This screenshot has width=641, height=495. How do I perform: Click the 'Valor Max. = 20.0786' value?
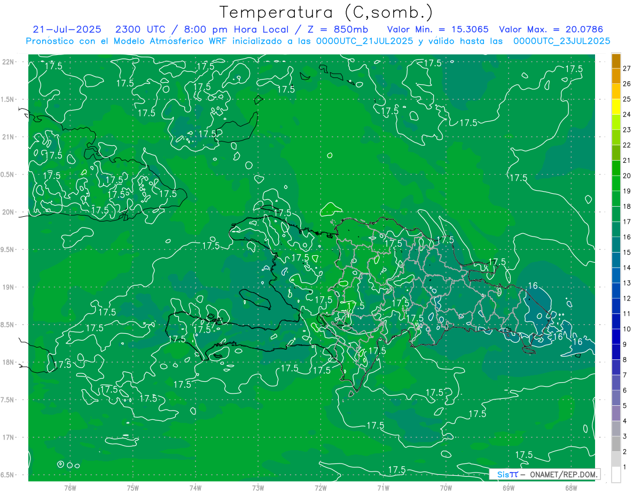551,29
